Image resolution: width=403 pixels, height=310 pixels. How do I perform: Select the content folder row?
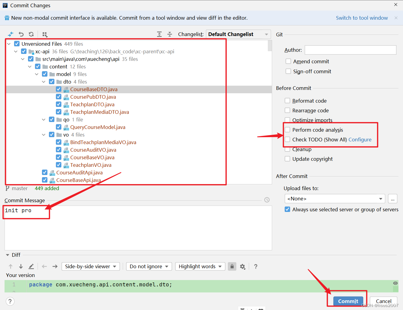coord(138,67)
